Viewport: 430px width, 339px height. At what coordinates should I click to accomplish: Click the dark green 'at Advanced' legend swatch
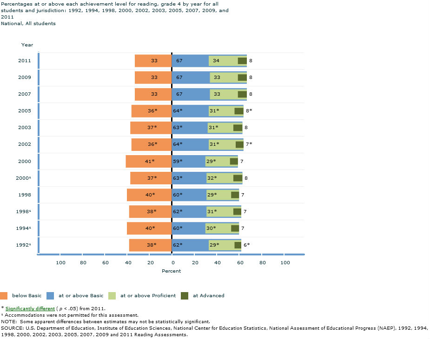pyautogui.click(x=184, y=295)
